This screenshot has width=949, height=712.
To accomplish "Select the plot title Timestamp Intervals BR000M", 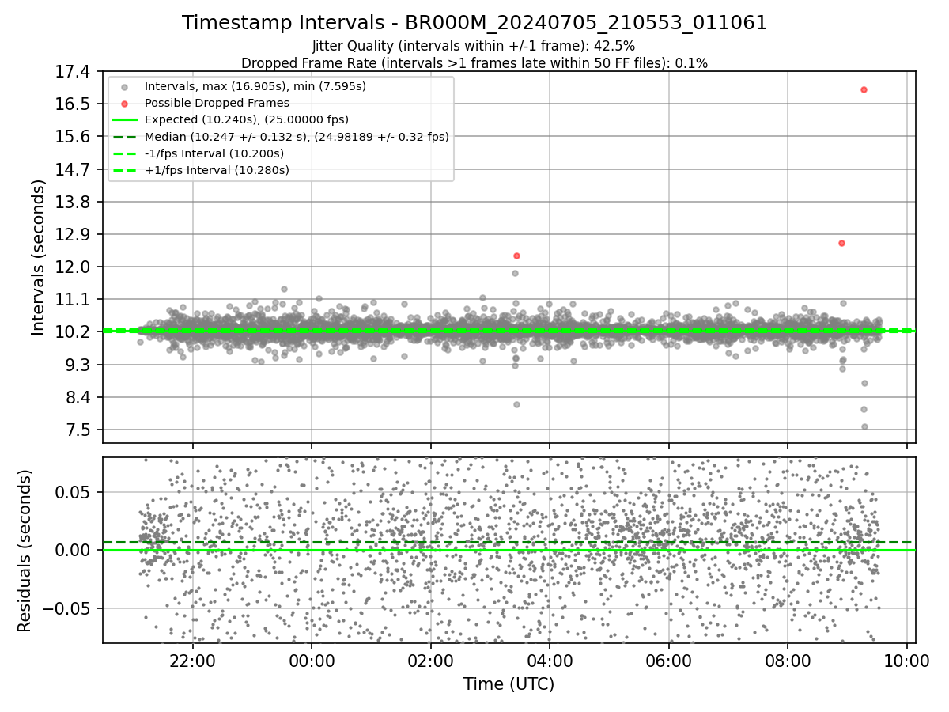I will (475, 23).
